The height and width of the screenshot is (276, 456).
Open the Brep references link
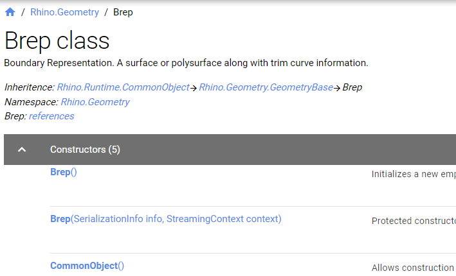pos(51,116)
